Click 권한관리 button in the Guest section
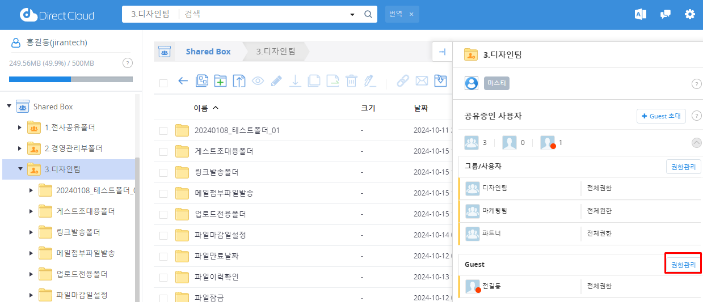The height and width of the screenshot is (302, 703). tap(683, 265)
